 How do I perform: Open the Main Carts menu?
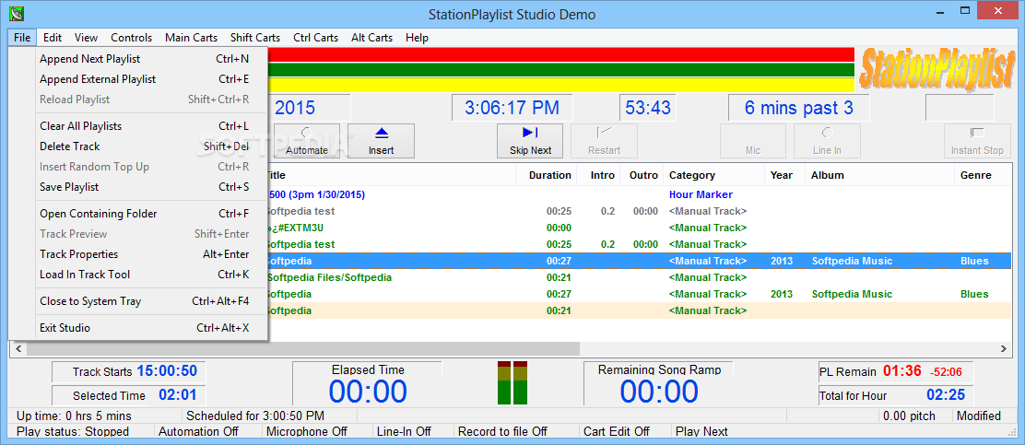pos(192,38)
